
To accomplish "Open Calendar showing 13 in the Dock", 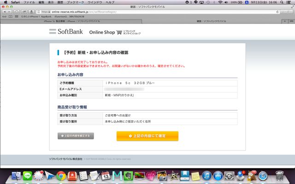I will point(106,176).
